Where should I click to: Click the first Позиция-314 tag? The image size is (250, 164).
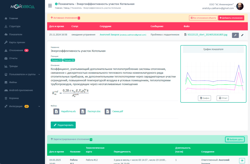[x=57, y=60]
